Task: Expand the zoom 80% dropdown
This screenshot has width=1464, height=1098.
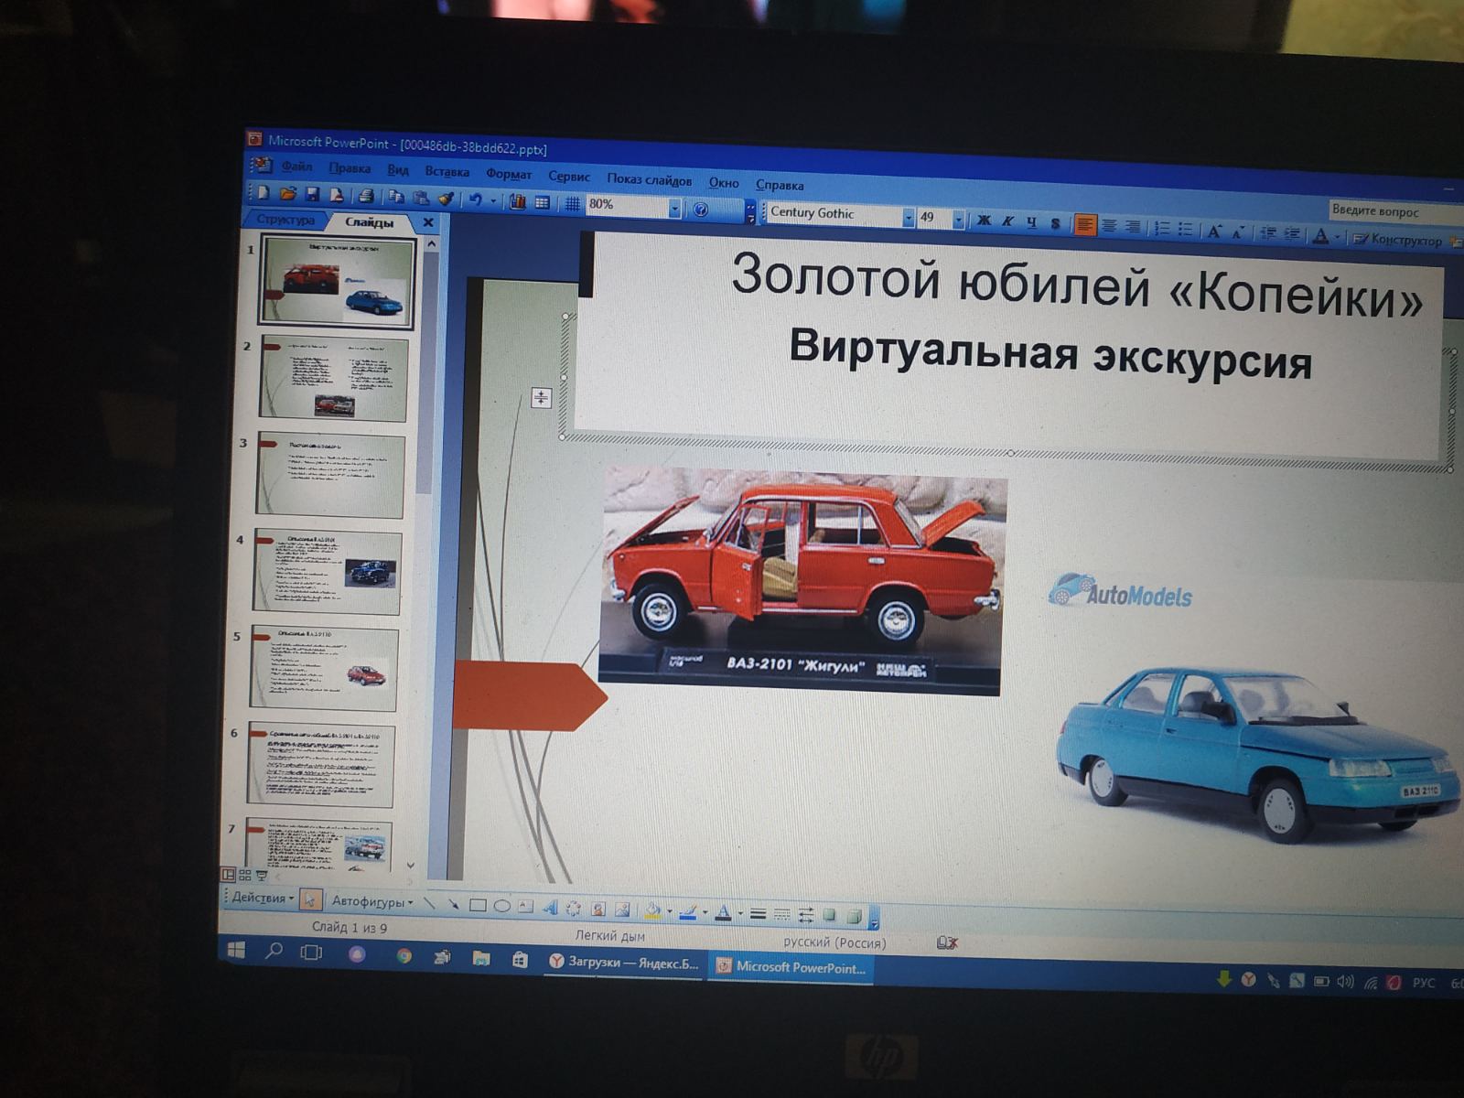Action: point(674,209)
